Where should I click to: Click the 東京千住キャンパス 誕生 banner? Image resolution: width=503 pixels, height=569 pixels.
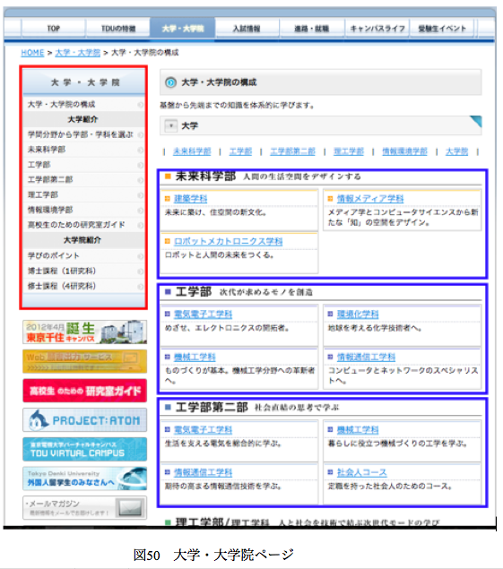click(84, 332)
